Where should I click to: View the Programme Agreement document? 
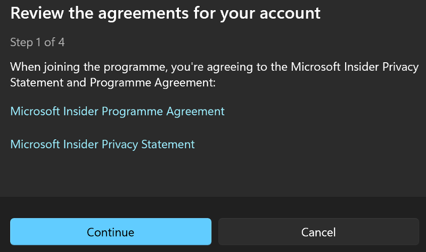[x=117, y=112]
